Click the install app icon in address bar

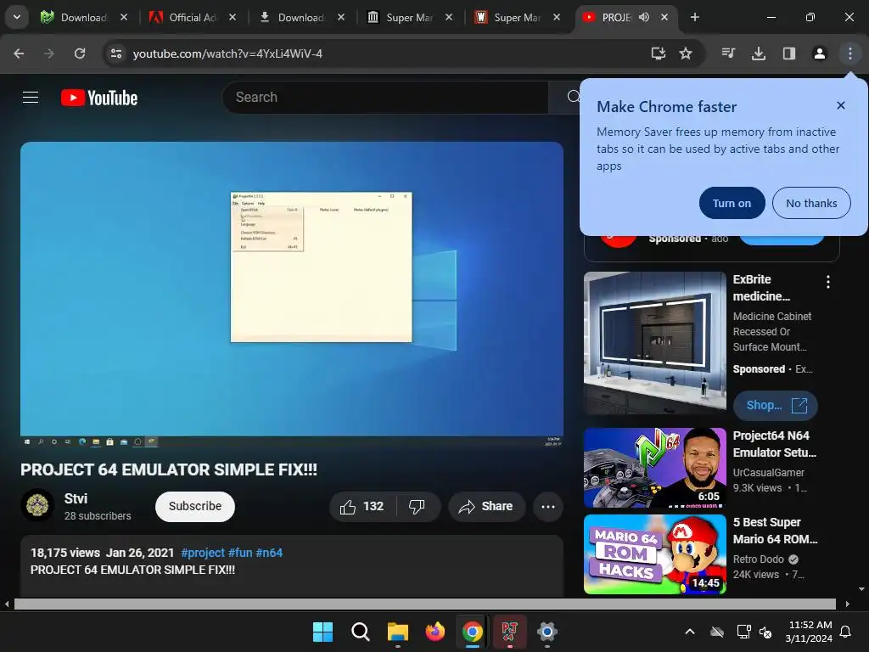point(658,53)
